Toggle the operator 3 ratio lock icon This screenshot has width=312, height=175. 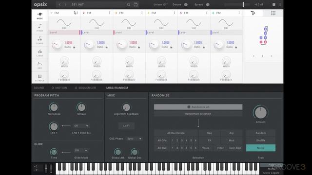[x=139, y=47]
